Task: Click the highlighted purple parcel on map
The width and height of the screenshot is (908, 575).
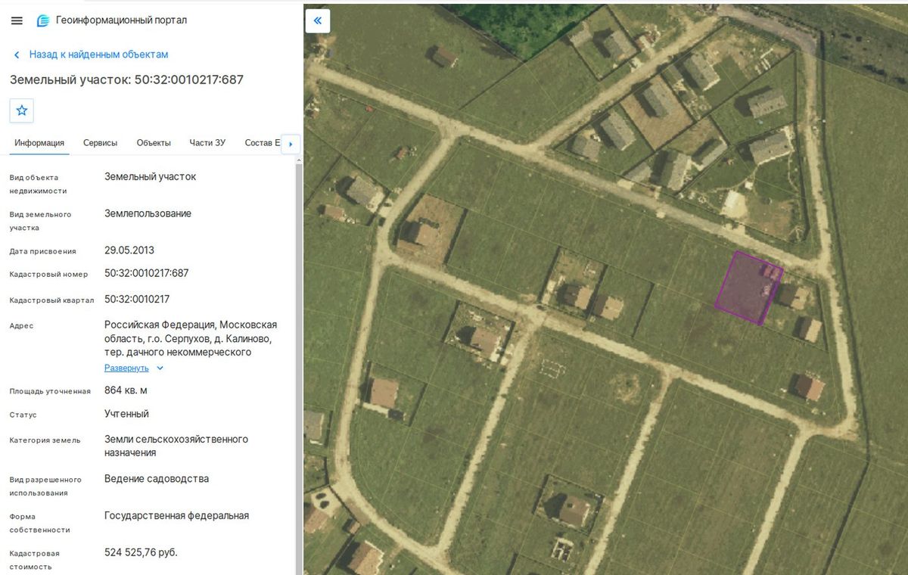Action: (747, 288)
